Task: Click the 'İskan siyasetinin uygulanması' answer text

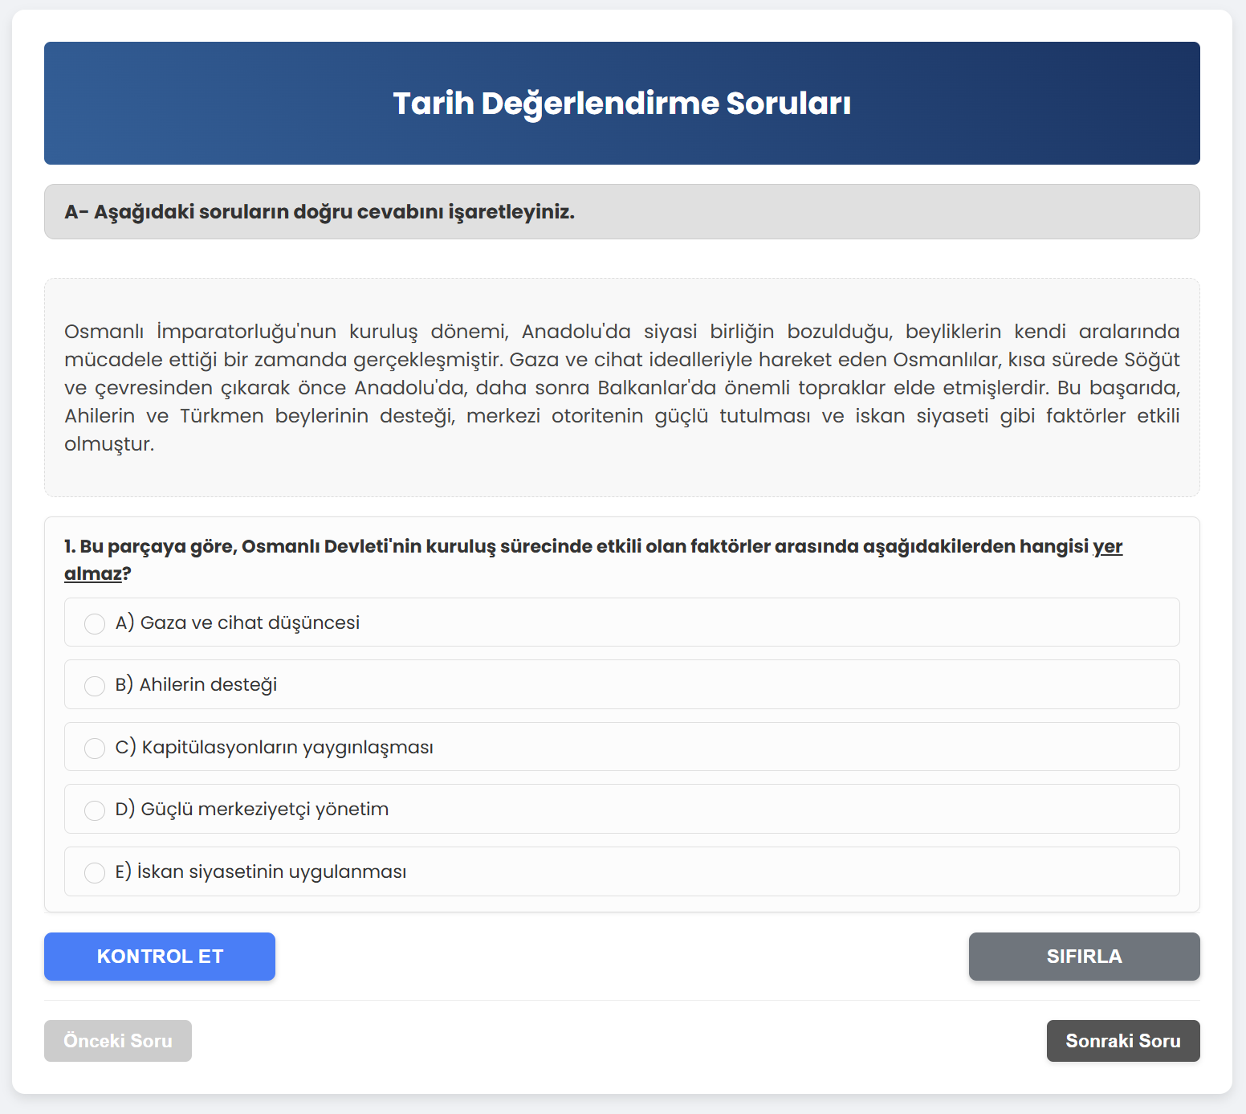Action: pyautogui.click(x=271, y=872)
